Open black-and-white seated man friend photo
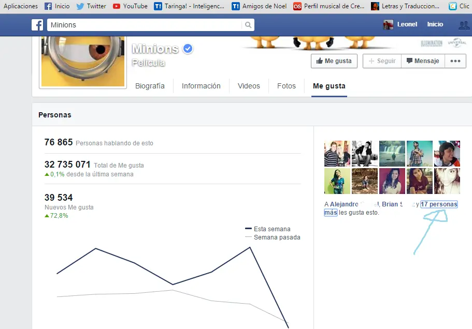Viewport: 472px width, 329px height. click(x=365, y=154)
